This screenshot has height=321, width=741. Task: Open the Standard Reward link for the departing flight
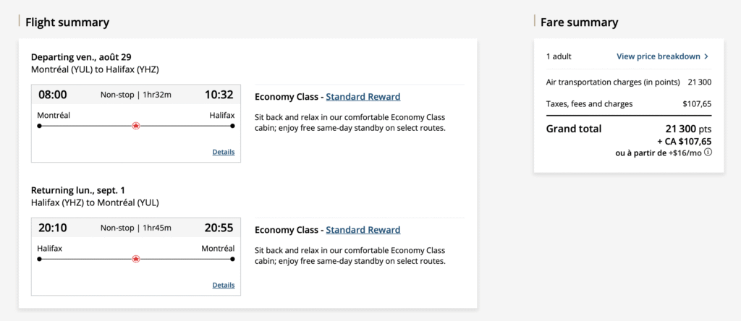(x=363, y=97)
